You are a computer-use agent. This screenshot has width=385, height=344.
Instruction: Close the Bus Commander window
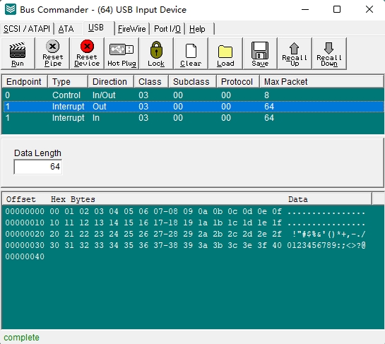(x=369, y=10)
